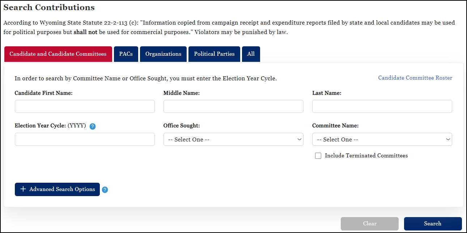Click in the Middle Name field
Image resolution: width=467 pixels, height=233 pixels.
(x=233, y=106)
